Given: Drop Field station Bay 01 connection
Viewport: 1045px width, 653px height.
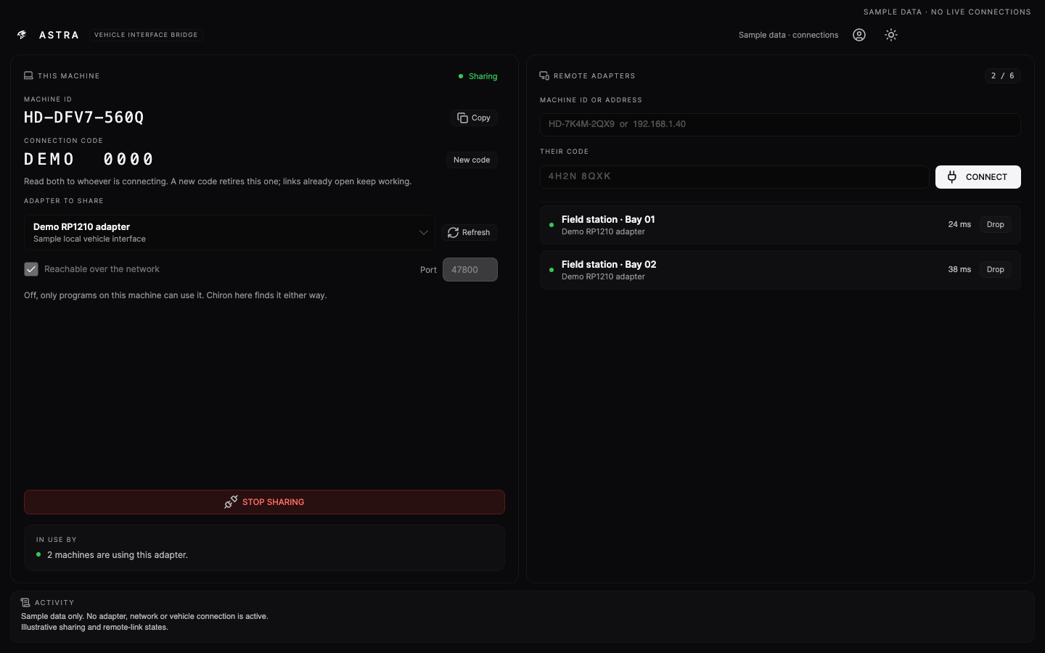Looking at the screenshot, I should click(996, 225).
